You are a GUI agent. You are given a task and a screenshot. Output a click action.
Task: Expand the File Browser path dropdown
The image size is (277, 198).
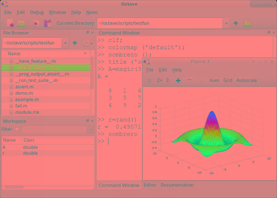(65, 43)
